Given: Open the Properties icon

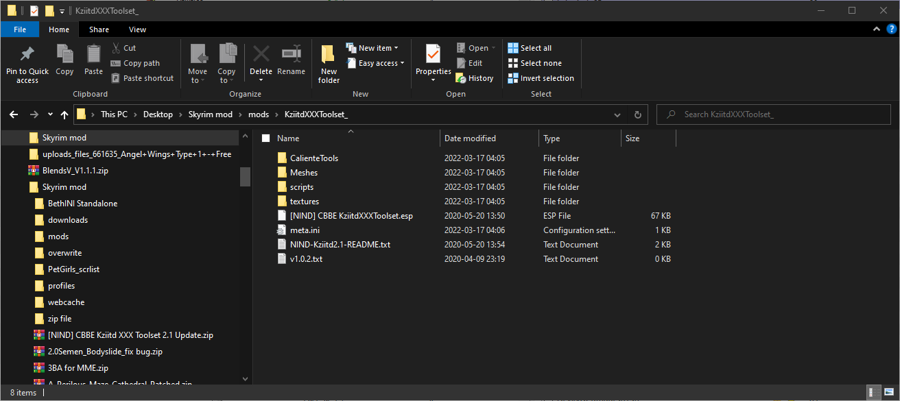Looking at the screenshot, I should (433, 54).
